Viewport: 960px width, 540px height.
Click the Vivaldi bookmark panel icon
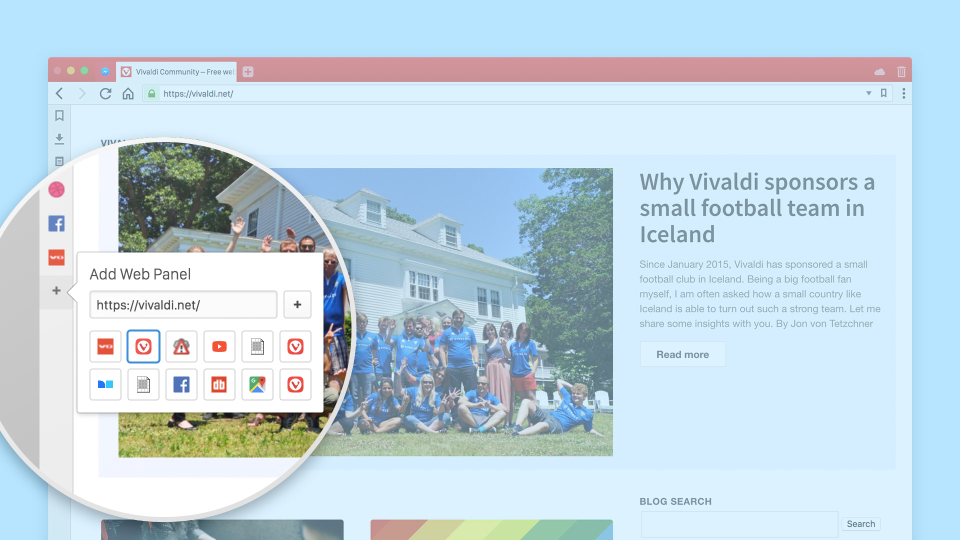coord(59,115)
